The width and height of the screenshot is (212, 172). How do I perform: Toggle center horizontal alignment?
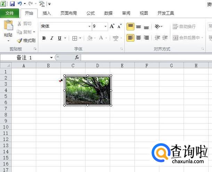(x=138, y=38)
